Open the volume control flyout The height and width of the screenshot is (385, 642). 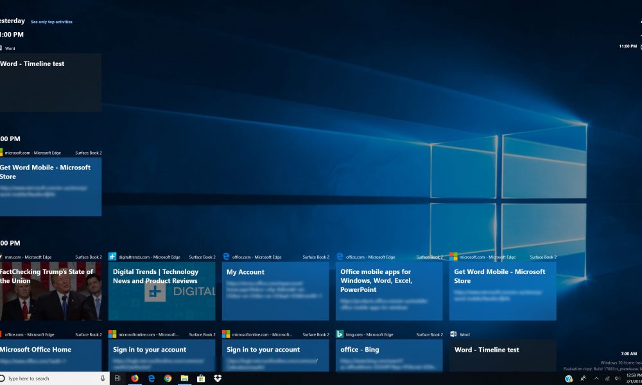pyautogui.click(x=618, y=379)
